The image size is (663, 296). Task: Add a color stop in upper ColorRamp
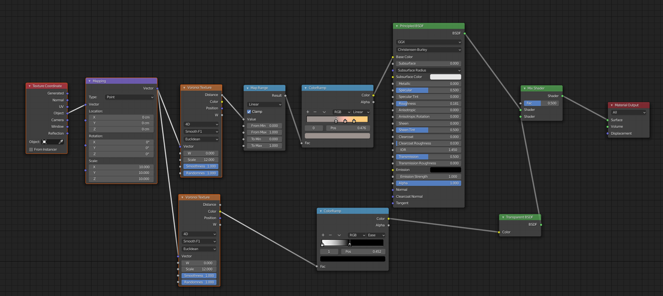[307, 112]
